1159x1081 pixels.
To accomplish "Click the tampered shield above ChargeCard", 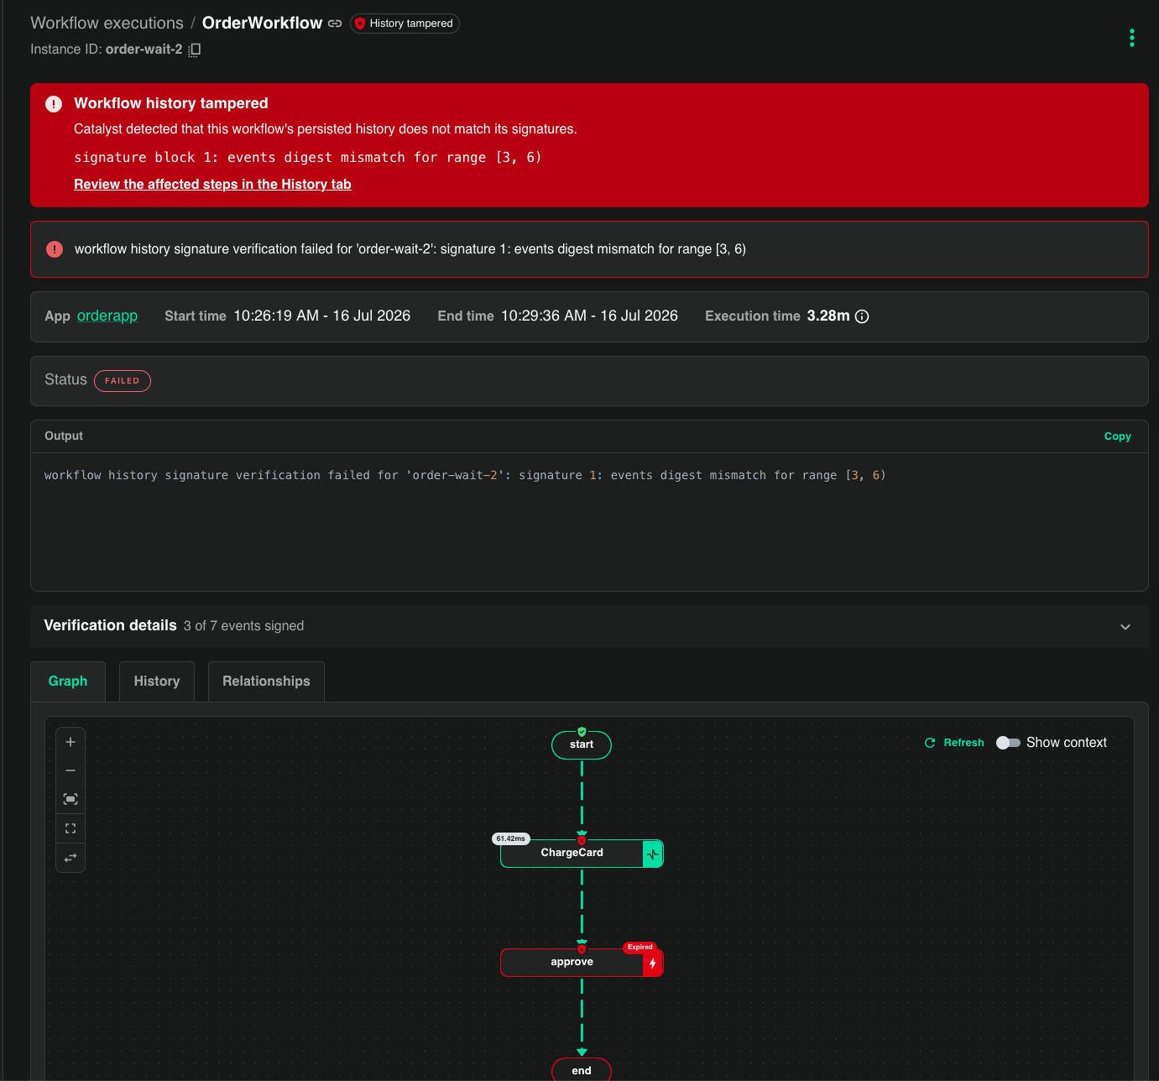I will (x=582, y=840).
